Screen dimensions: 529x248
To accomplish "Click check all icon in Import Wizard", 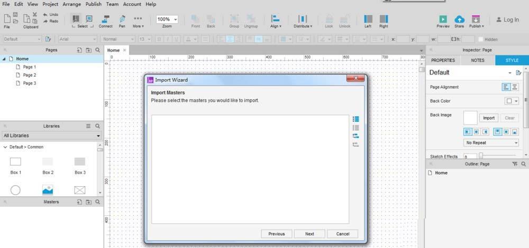I will pyautogui.click(x=356, y=119).
